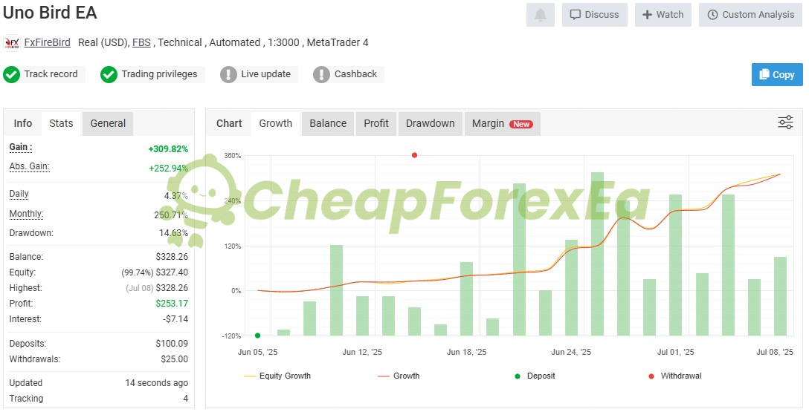
Task: Click the Jun 24, '25 axis label
Action: 571,353
